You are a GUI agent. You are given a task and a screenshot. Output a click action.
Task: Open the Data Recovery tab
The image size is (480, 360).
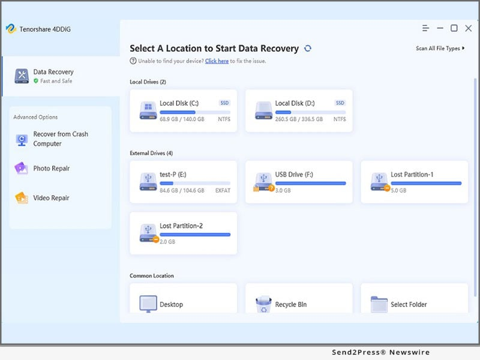53,76
